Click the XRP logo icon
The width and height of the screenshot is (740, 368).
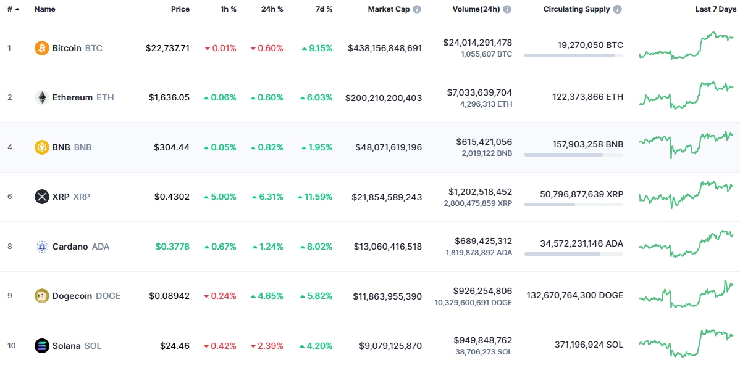[41, 197]
